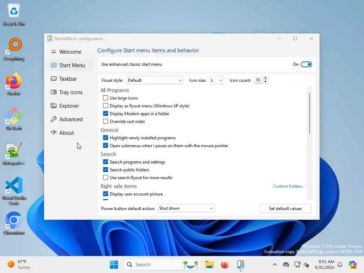Click the About gauge icon
Image resolution: width=364 pixels, height=273 pixels.
(x=54, y=132)
